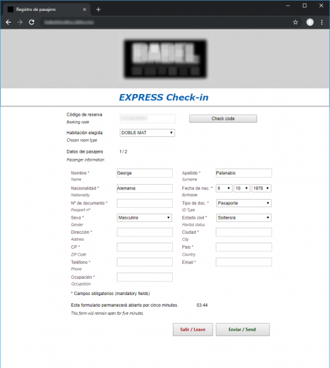Click the Enviar / Send button
Image resolution: width=330 pixels, height=368 pixels.
(243, 330)
